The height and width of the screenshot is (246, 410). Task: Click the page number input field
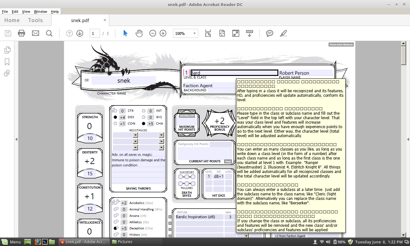pos(94,33)
